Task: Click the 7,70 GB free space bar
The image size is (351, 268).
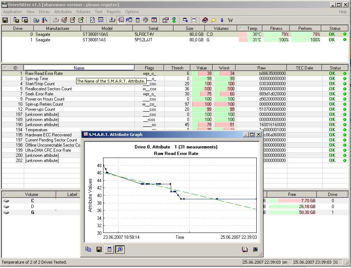Action: (x=292, y=201)
